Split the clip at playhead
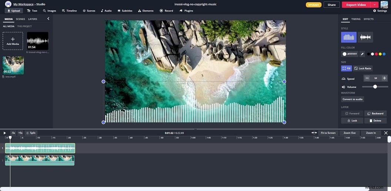The image size is (391, 191). (31, 133)
